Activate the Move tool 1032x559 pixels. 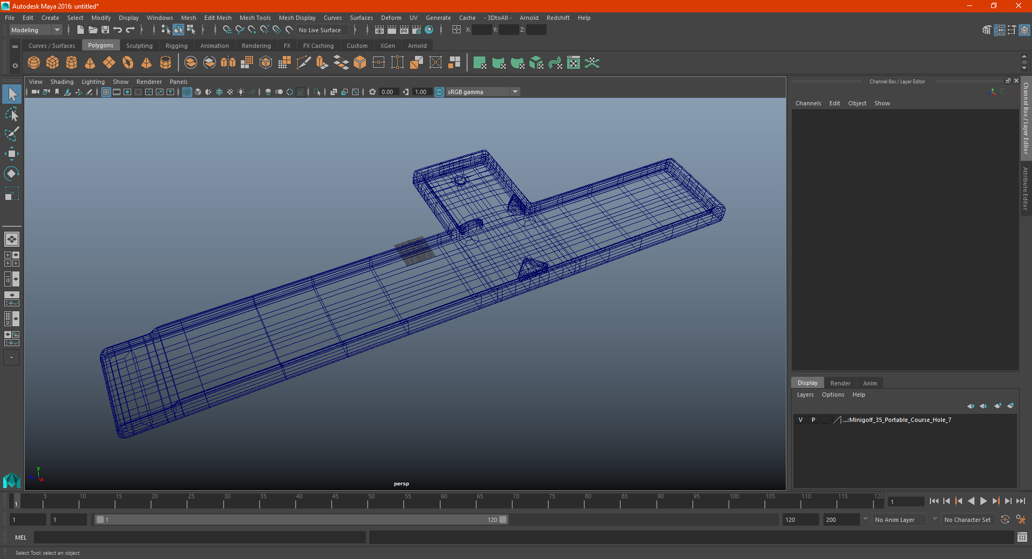click(11, 154)
